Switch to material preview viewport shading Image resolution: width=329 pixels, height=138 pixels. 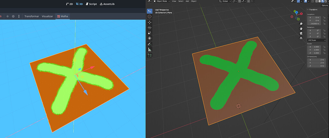pyautogui.click(x=323, y=1)
